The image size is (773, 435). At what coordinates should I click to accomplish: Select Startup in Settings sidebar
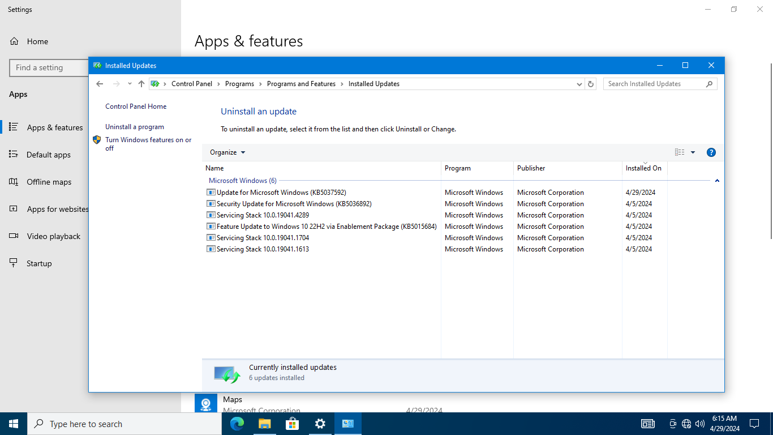[x=39, y=263]
